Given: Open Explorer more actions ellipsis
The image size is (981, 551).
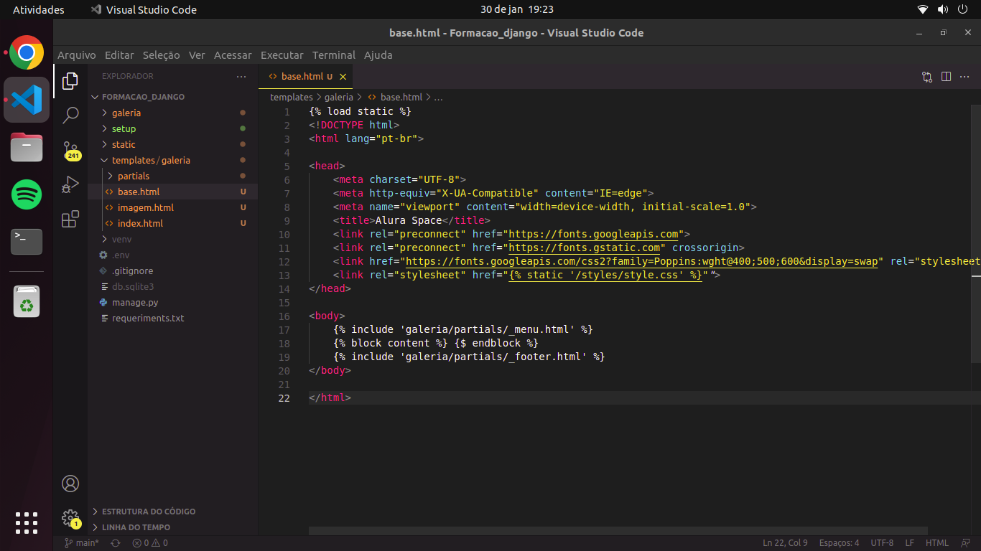Looking at the screenshot, I should tap(241, 76).
